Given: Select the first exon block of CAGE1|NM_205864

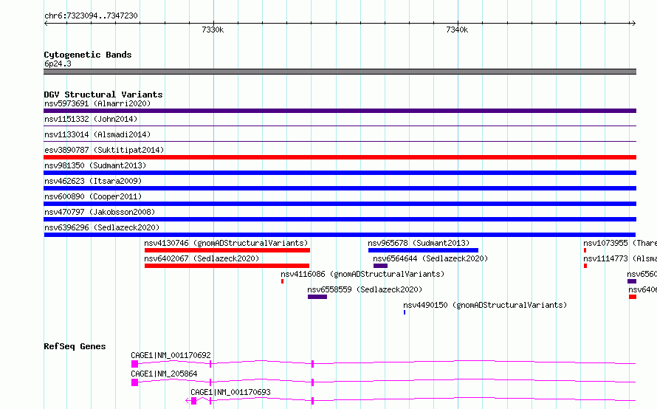Looking at the screenshot, I should tap(134, 382).
